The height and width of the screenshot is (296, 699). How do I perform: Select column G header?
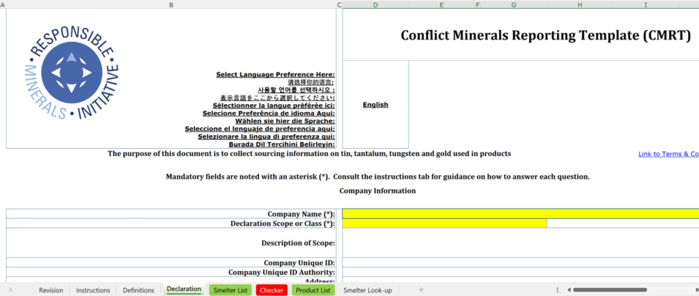click(x=514, y=5)
